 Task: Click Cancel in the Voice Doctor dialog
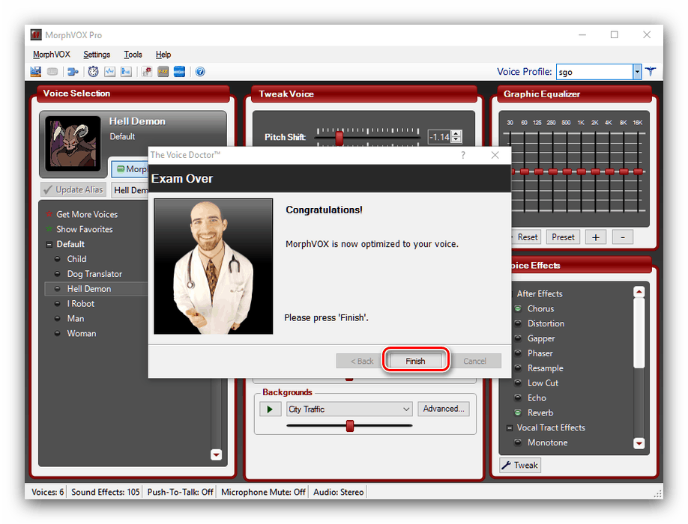[474, 361]
